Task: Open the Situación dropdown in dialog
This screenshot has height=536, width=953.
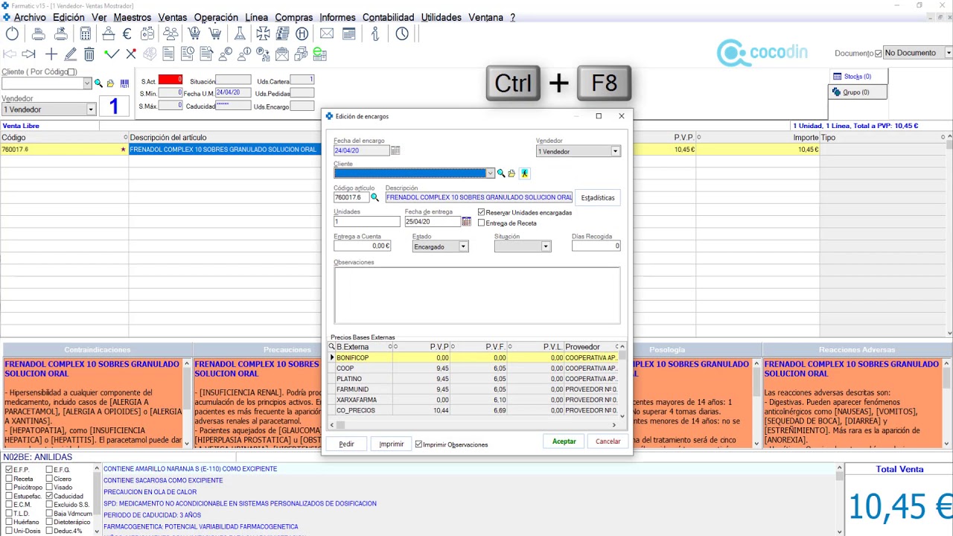Action: coord(545,246)
